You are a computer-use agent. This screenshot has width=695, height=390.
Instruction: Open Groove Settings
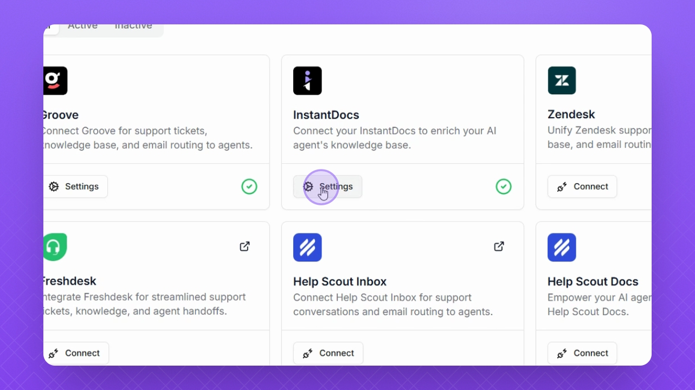[75, 186]
